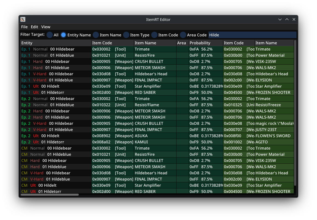Click item code 0x008902 cell
The width and height of the screenshot is (317, 220).
click(113, 136)
